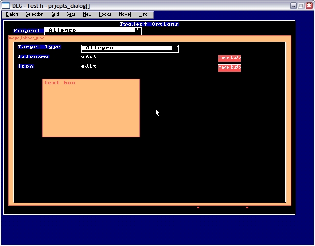
Task: Open the Grid menu
Action: coord(55,15)
